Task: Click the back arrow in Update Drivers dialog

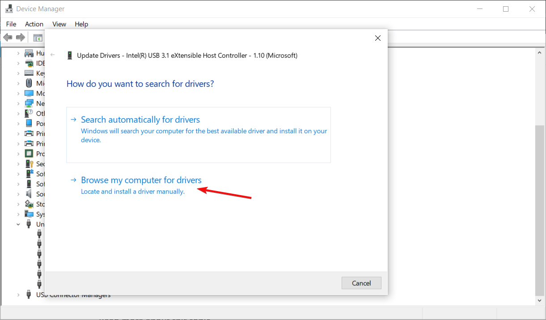Action: point(53,55)
